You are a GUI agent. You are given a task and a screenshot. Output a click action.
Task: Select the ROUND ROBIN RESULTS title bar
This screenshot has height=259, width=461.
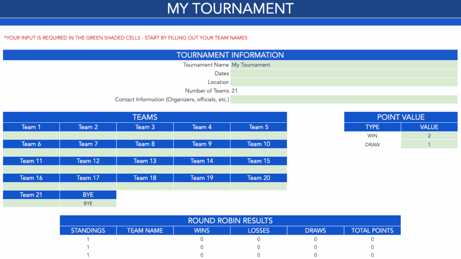[230, 221]
